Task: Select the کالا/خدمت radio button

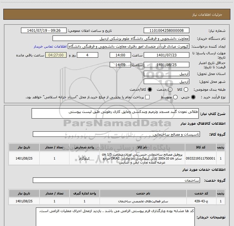Action: (x=150, y=89)
